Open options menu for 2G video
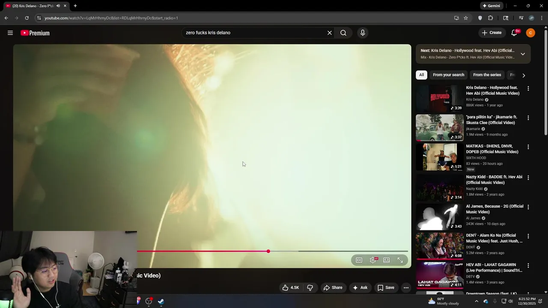This screenshot has width=548, height=308. [x=528, y=207]
